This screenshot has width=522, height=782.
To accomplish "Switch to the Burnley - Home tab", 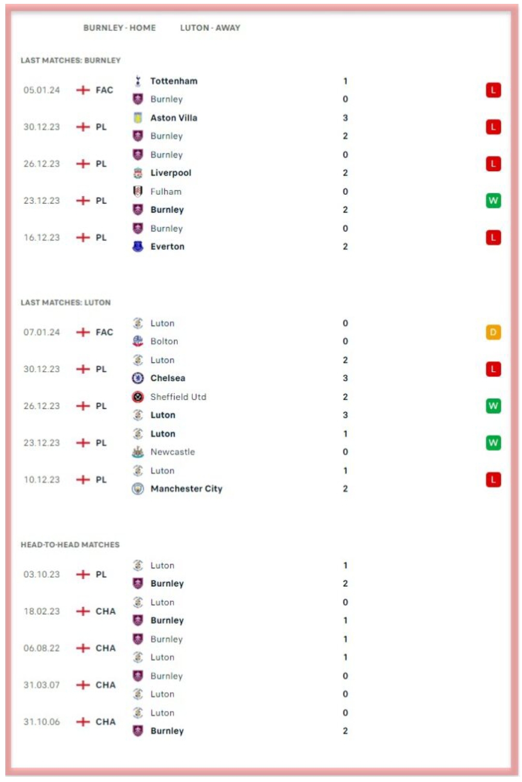I will (x=119, y=28).
